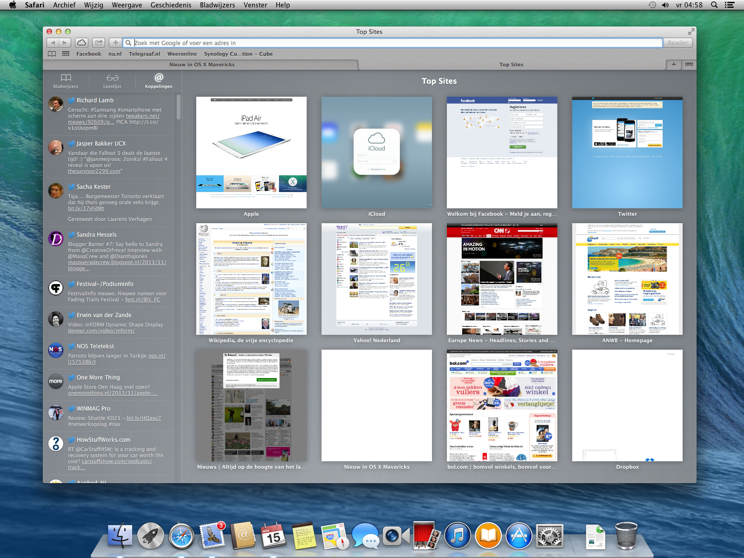Open the iCloud Top Sites thumbnail
Screen dimensions: 744x558
click(377, 153)
